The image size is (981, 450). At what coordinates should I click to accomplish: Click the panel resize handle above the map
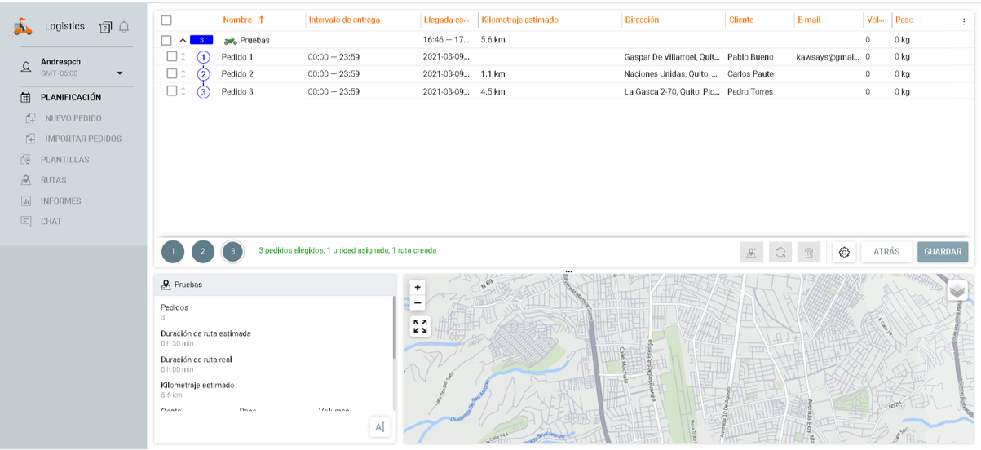coord(568,271)
